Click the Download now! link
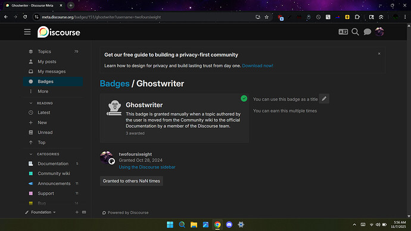 click(x=257, y=65)
